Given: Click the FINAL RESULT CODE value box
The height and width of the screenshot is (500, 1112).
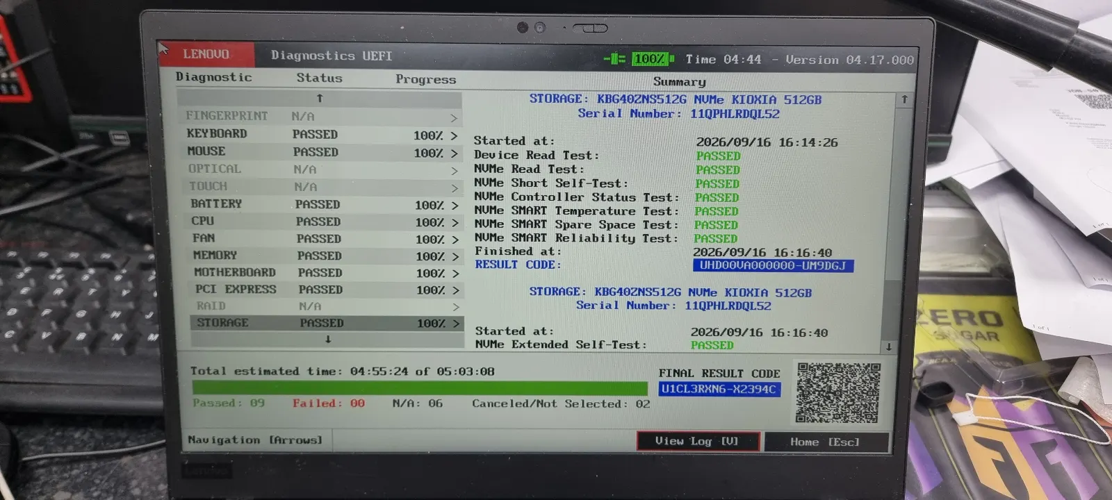Looking at the screenshot, I should pyautogui.click(x=719, y=389).
